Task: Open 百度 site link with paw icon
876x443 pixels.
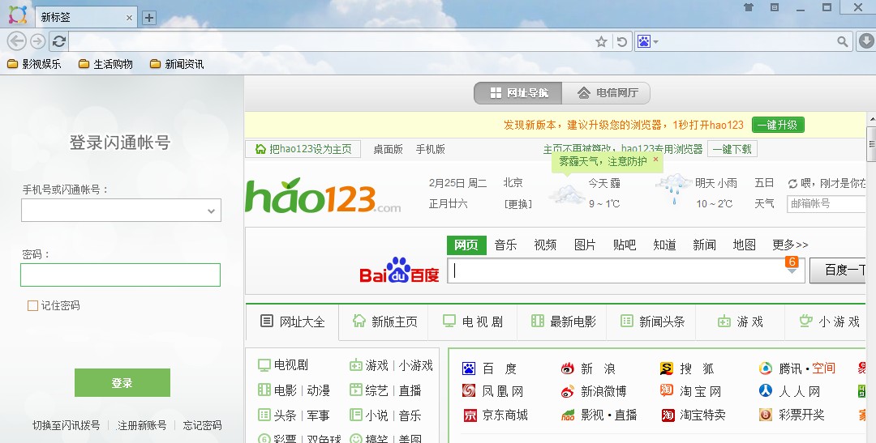Action: tap(489, 368)
